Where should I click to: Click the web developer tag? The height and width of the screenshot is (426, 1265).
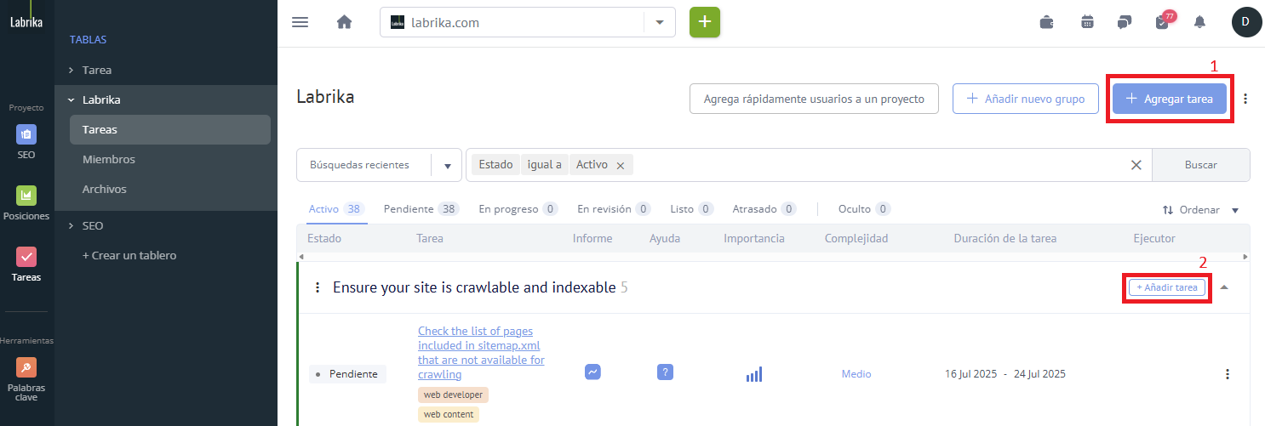pos(454,395)
